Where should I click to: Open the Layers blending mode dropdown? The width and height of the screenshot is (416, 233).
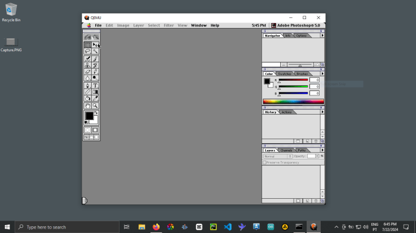277,156
